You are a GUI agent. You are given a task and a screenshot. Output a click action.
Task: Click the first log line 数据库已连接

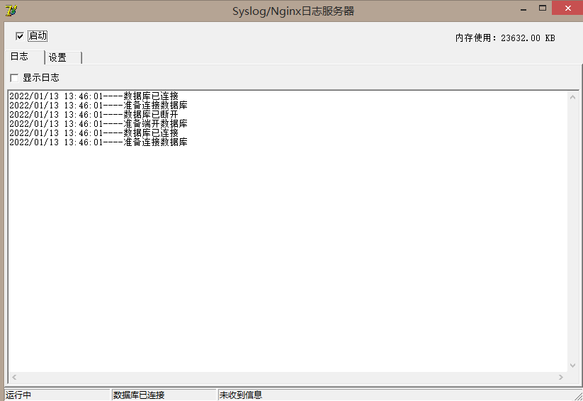tap(94, 96)
